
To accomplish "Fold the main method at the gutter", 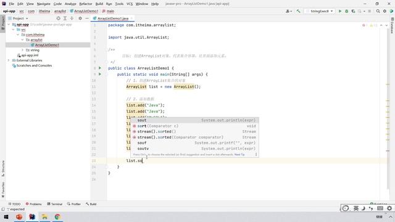I will pos(106,74).
